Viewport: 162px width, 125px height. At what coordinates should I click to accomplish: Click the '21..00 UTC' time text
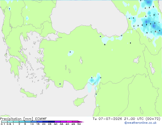(x=134, y=119)
